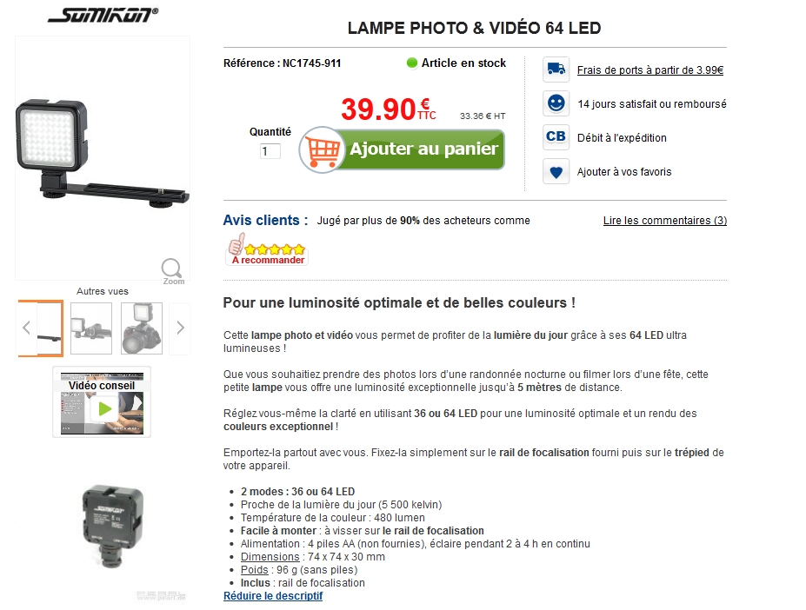Select thumbnail of lamp mounted on camera

pyautogui.click(x=142, y=328)
